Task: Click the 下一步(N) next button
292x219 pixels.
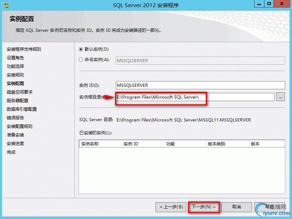Action: click(x=204, y=207)
